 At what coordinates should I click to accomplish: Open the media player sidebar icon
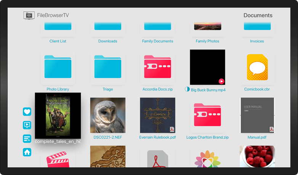tap(27, 125)
